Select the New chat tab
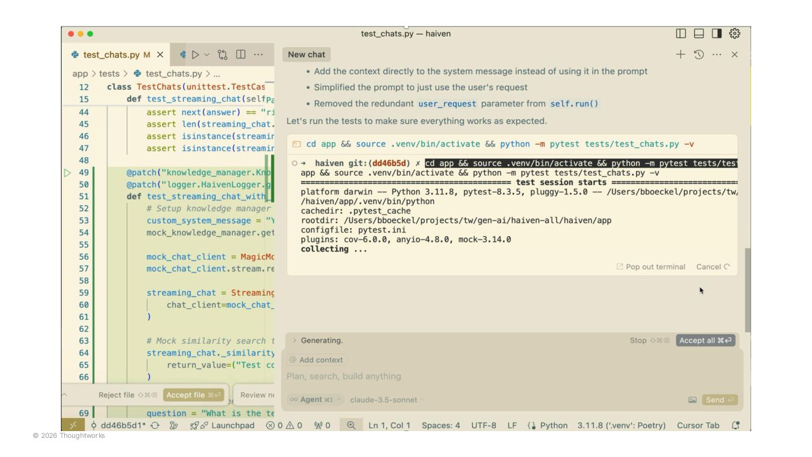This screenshot has height=457, width=812. pyautogui.click(x=306, y=55)
